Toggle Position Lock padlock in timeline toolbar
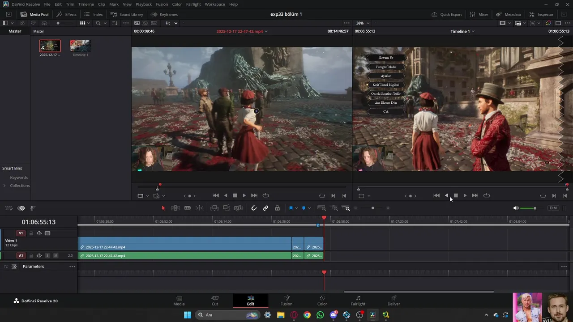Viewport: 573px width, 322px height. 278,208
